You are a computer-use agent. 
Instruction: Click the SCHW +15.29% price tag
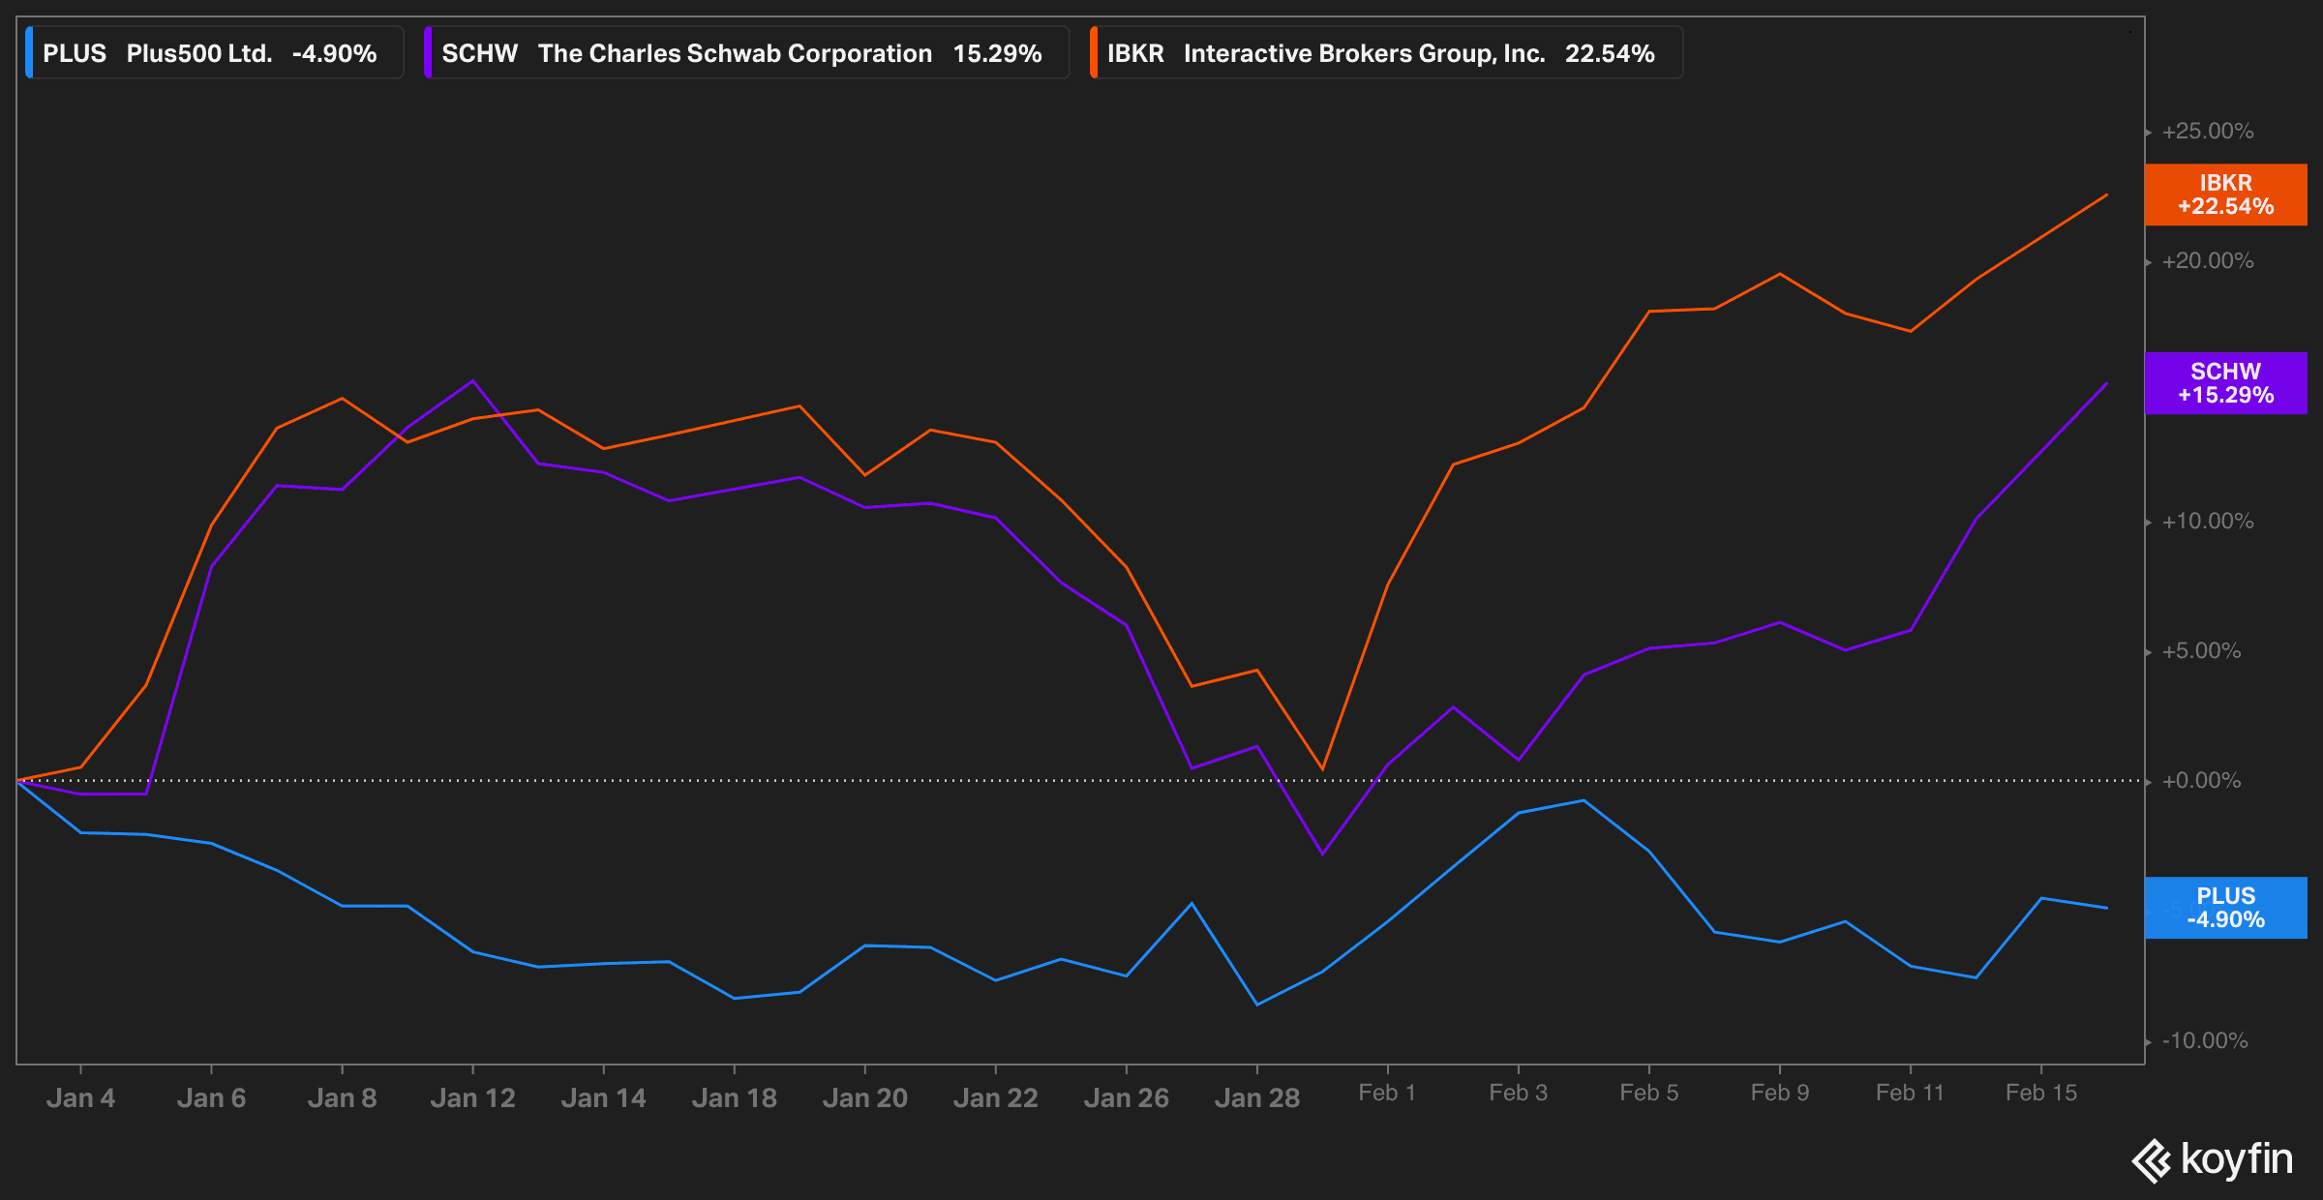(2225, 383)
